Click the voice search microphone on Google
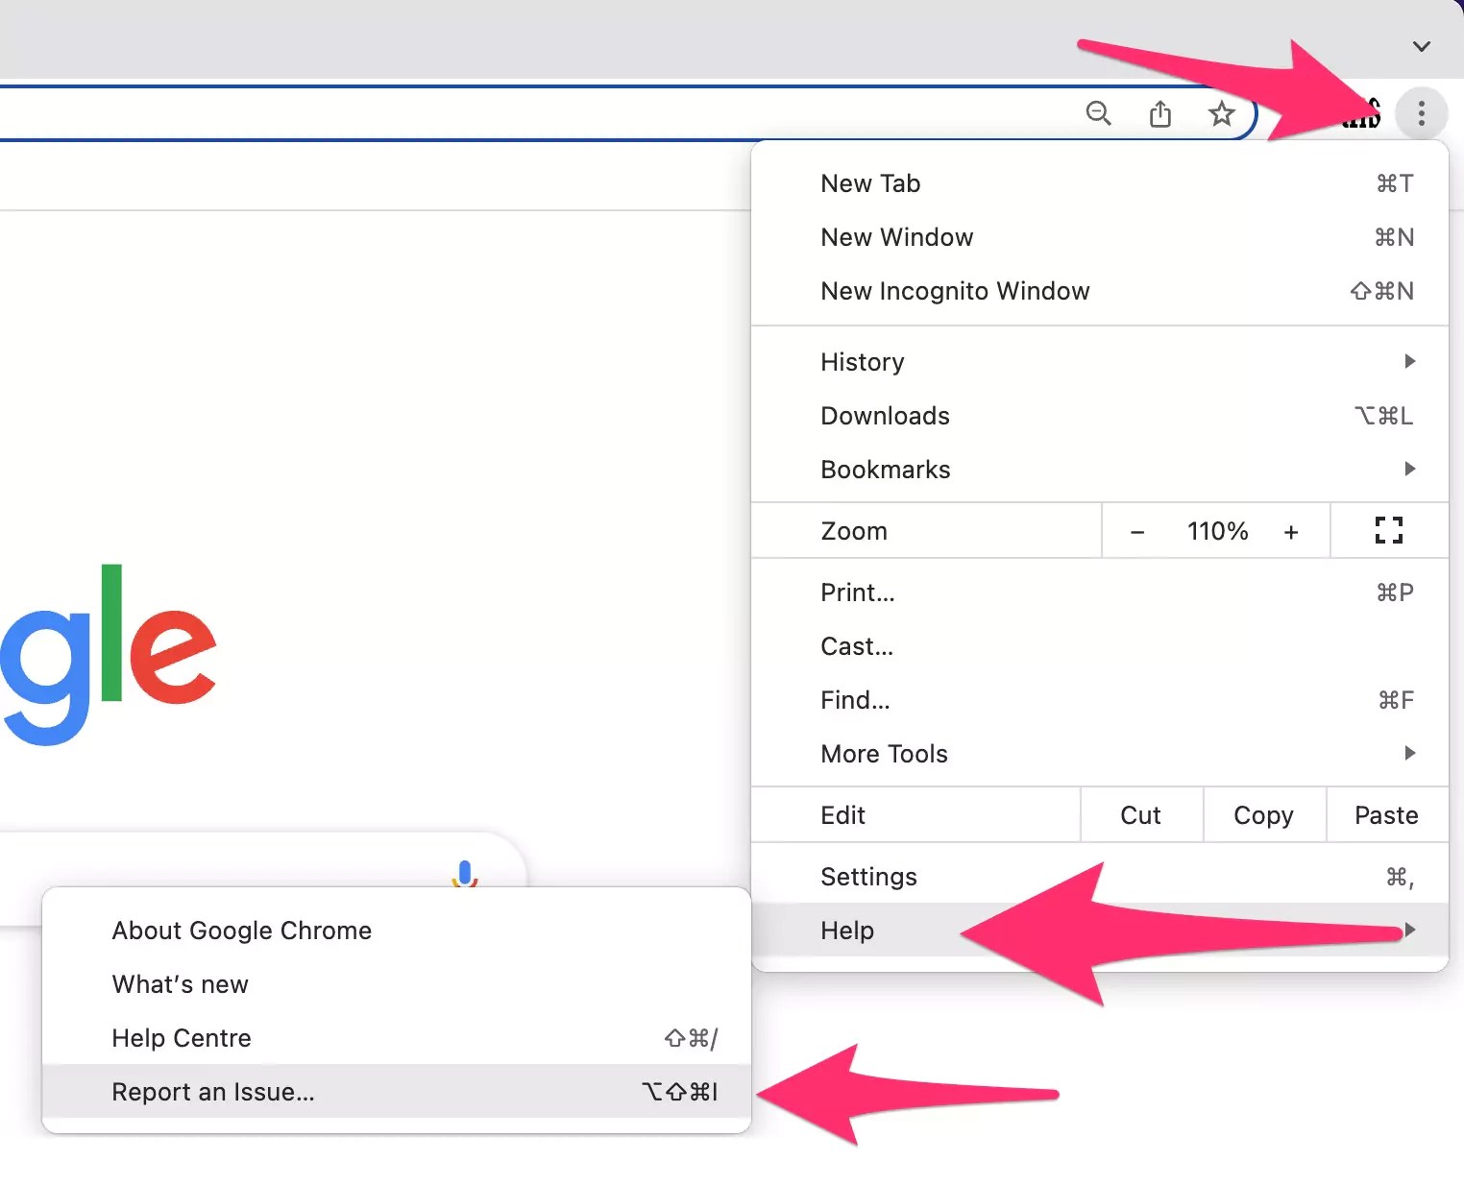This screenshot has height=1185, width=1464. (464, 874)
